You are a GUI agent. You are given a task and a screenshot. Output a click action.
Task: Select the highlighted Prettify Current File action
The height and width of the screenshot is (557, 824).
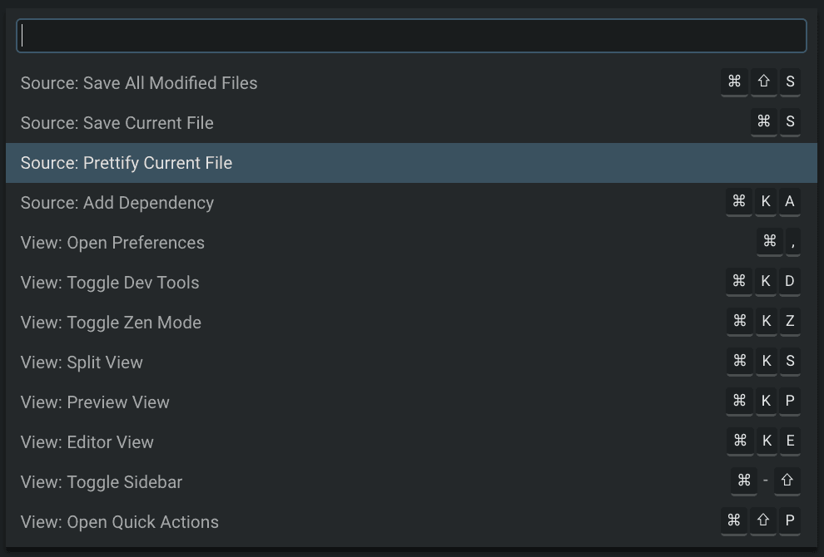coord(127,163)
